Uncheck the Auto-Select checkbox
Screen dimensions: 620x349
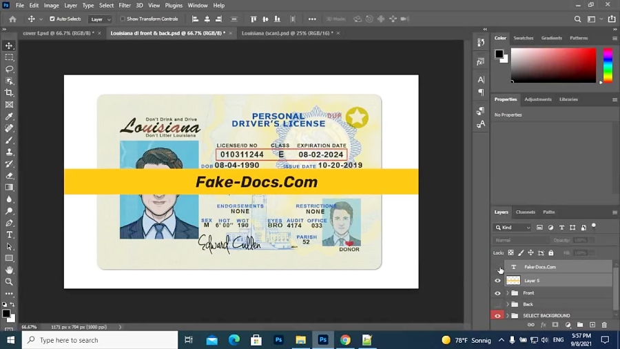pos(52,19)
